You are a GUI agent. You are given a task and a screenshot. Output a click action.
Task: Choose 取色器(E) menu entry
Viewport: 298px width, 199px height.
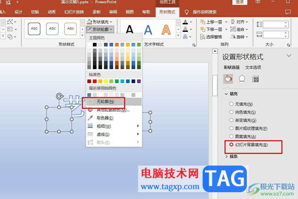pos(114,118)
